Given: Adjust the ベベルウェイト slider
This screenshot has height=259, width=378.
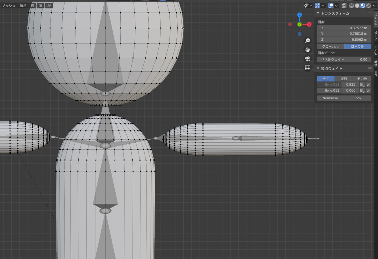Looking at the screenshot, I should pyautogui.click(x=344, y=59).
